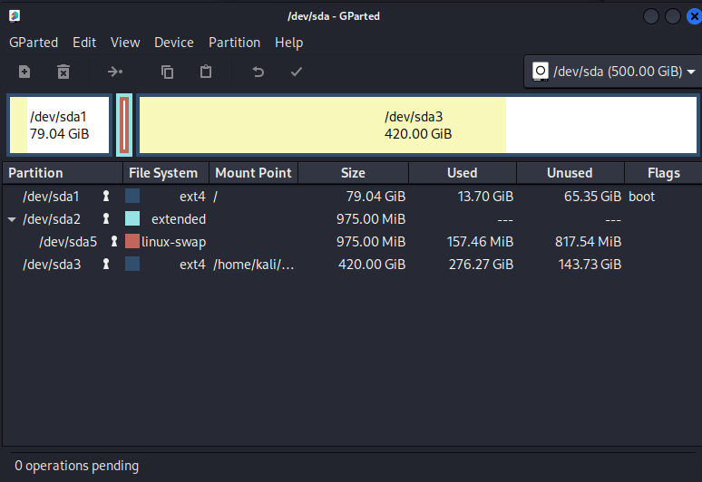Select the /dev/sda1 block in disk map
The width and height of the screenshot is (702, 482).
coord(59,125)
